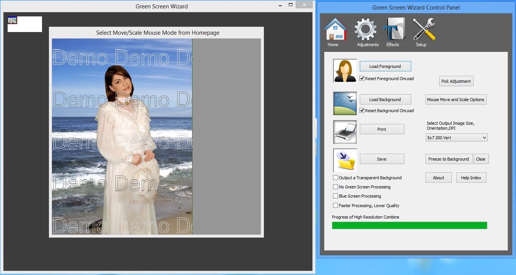Open the Home tab icon

tap(335, 29)
